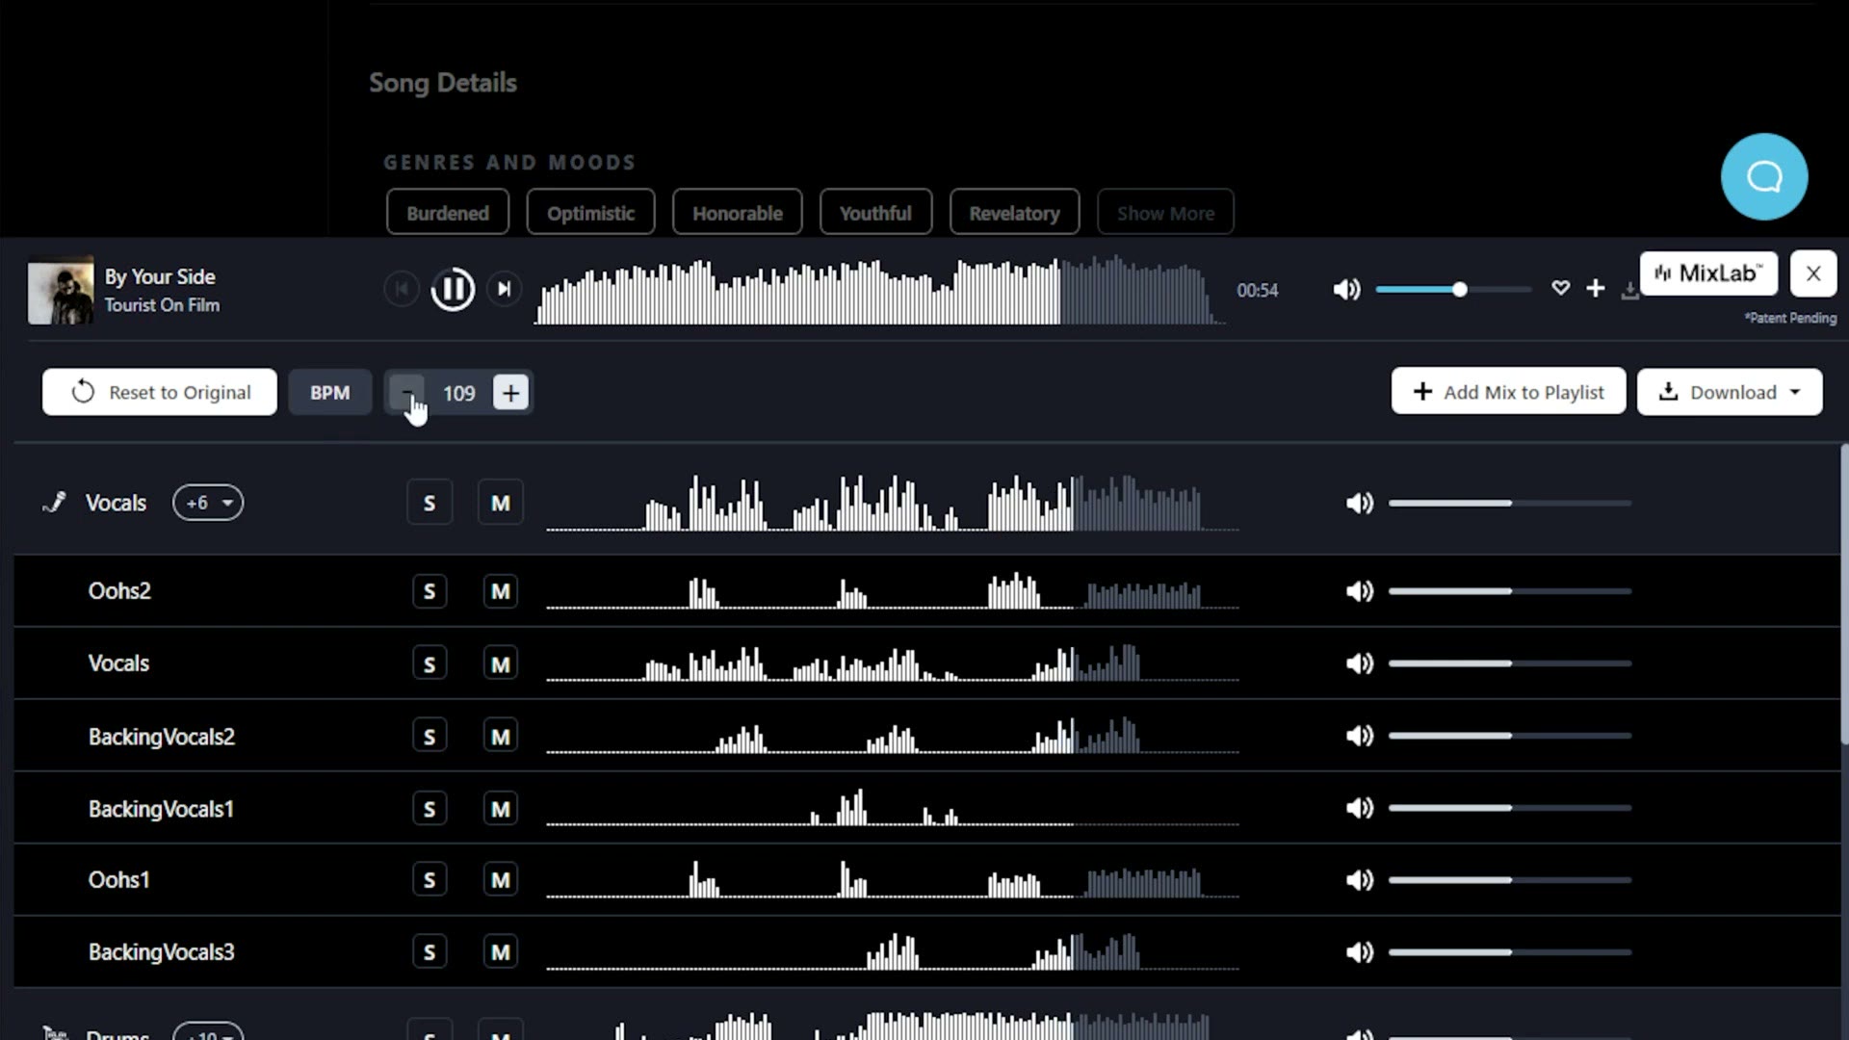Image resolution: width=1849 pixels, height=1040 pixels.
Task: Mute the Vocals group track
Action: tap(501, 503)
